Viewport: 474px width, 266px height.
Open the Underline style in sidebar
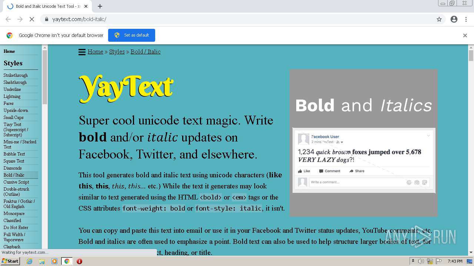click(x=12, y=89)
